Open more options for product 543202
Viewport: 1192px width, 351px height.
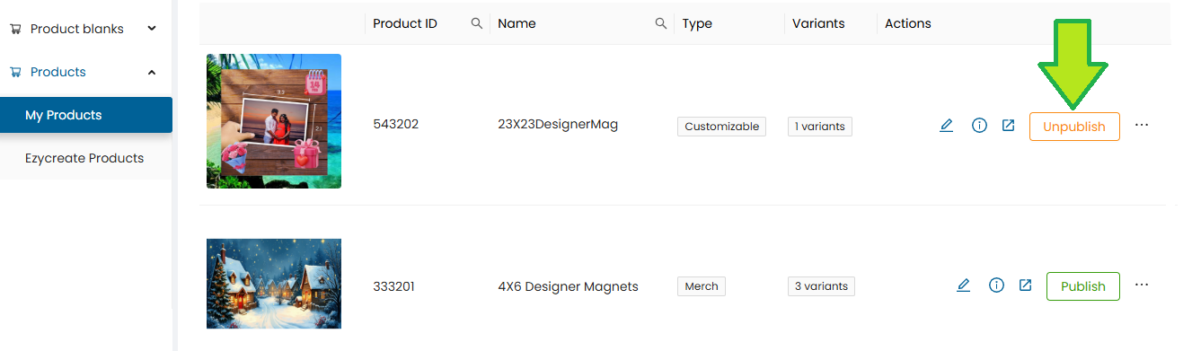tap(1142, 126)
